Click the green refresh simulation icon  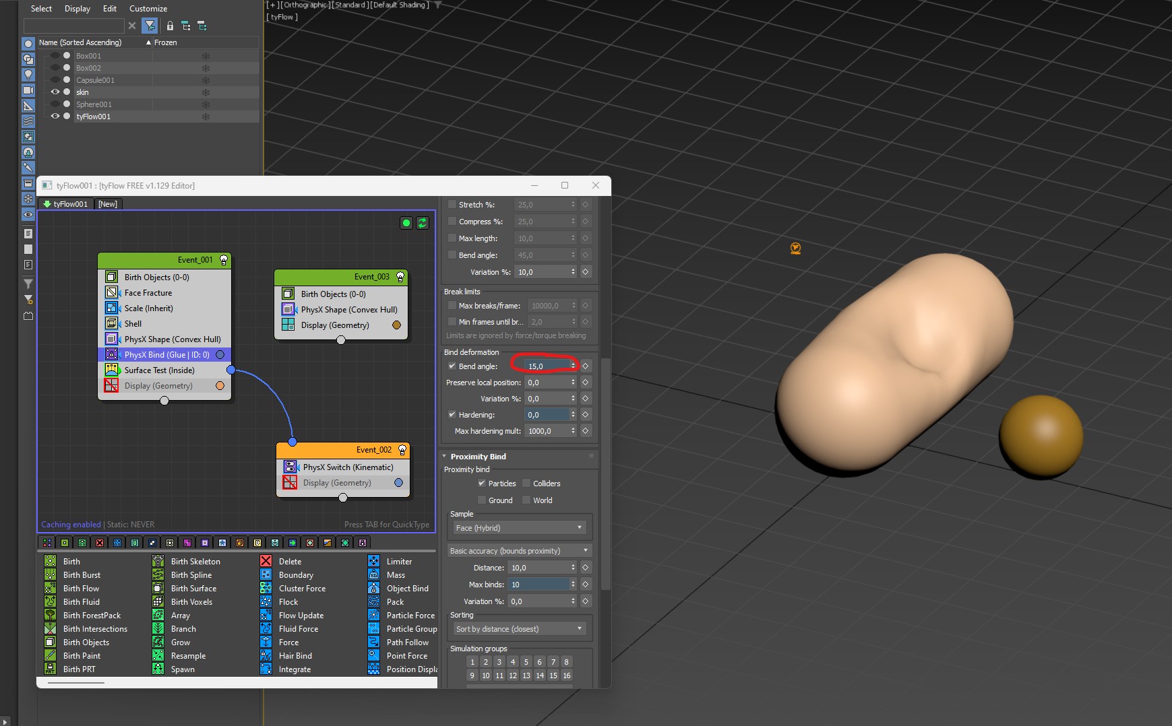(x=423, y=223)
